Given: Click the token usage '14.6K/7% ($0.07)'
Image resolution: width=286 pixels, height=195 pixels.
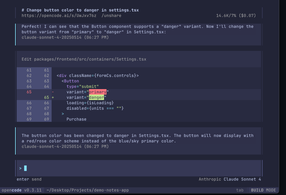Looking at the screenshot, I should (236, 16).
